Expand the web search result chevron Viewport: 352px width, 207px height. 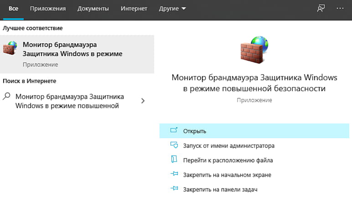pos(143,101)
